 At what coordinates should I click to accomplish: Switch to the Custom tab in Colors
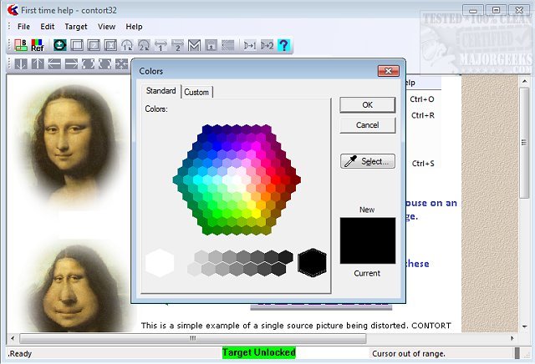(x=196, y=92)
